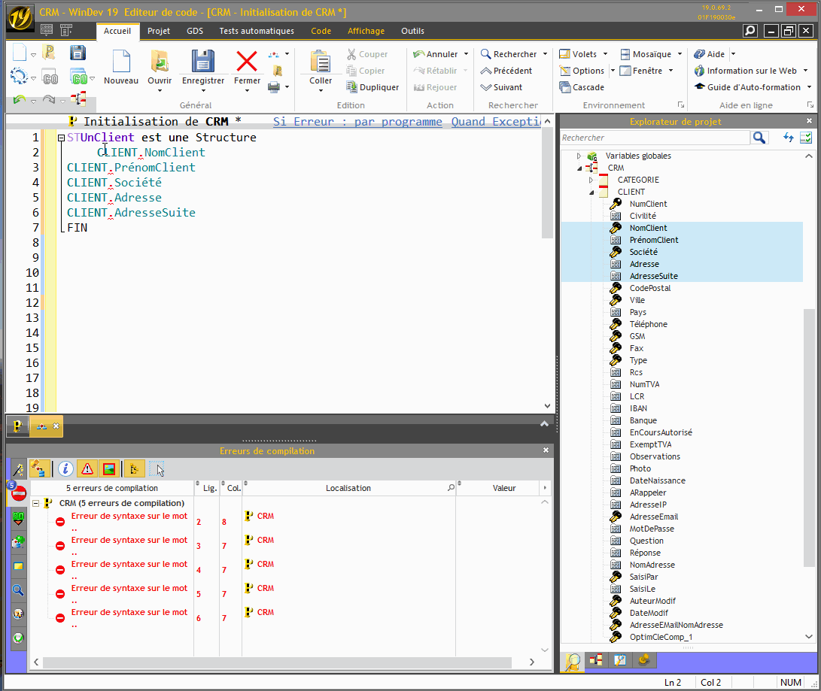Image resolution: width=821 pixels, height=691 pixels.
Task: Select the magnifying glass search panel icon
Action: pyautogui.click(x=17, y=590)
